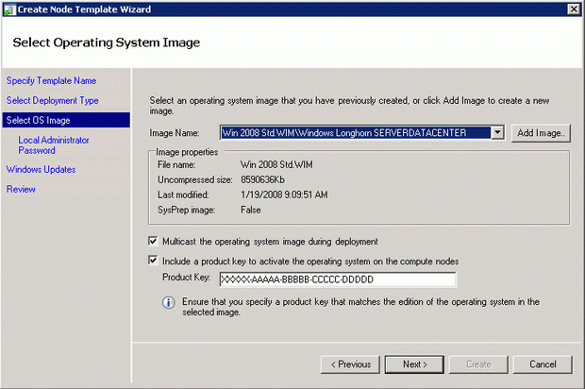Go to the Review step

(x=21, y=189)
